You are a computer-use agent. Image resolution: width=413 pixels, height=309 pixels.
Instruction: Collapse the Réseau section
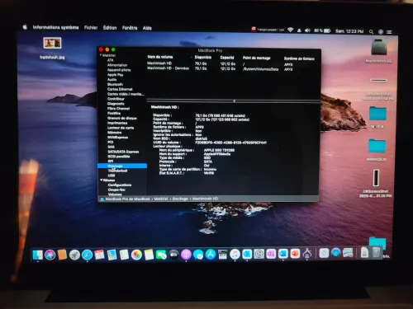point(102,180)
